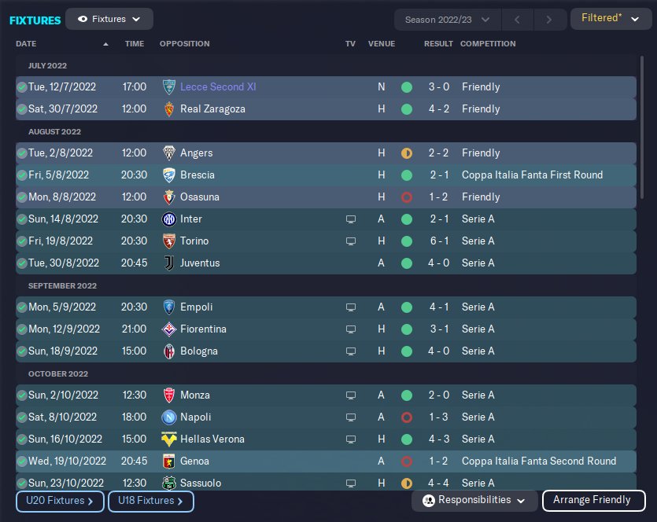Screen dimensions: 657x522
Task: Click the TV icon on Fiorentina row
Action: point(351,329)
